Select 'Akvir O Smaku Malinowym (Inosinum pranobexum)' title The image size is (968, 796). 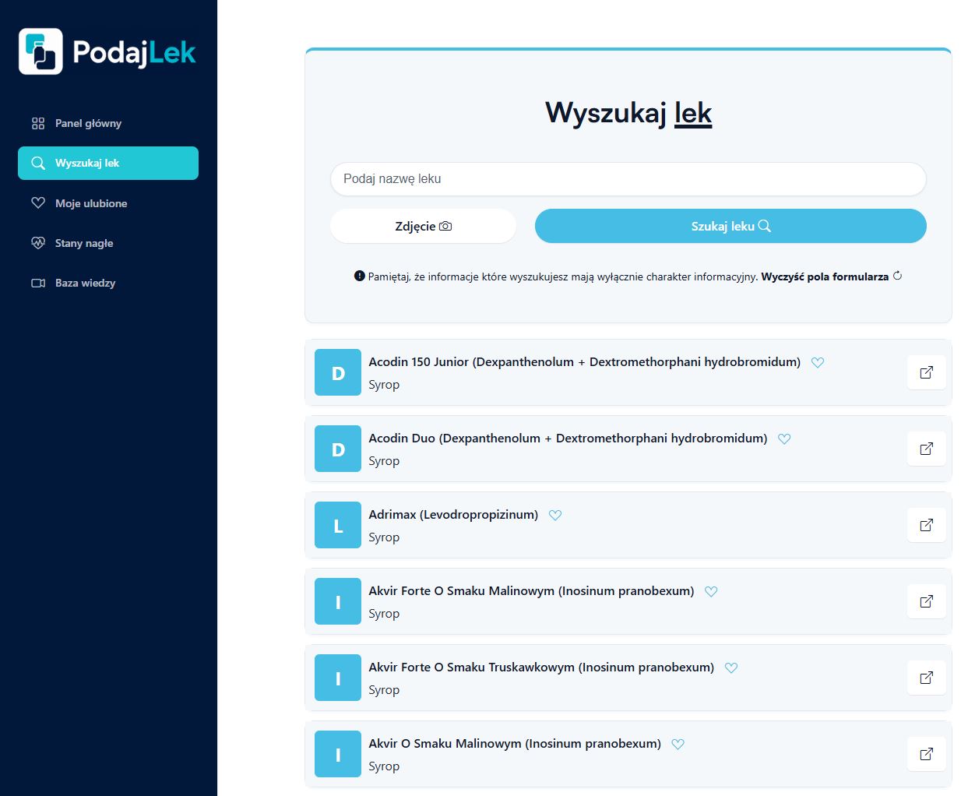pos(515,744)
